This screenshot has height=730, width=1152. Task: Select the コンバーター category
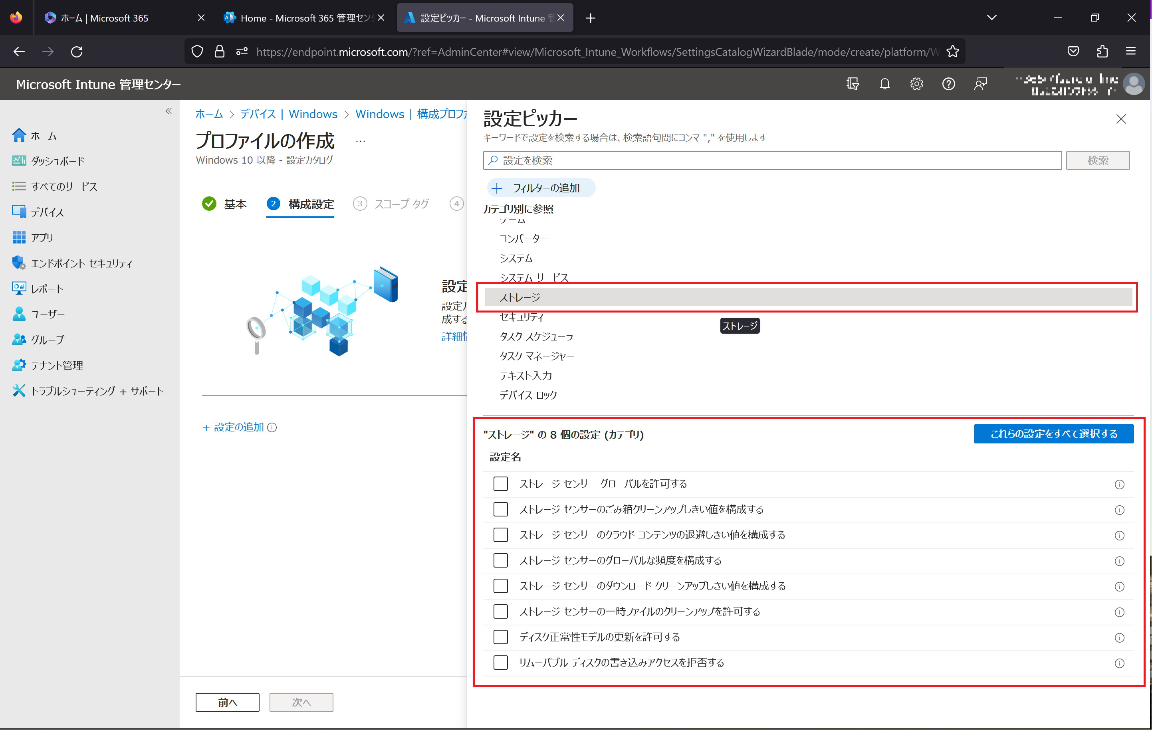point(523,239)
